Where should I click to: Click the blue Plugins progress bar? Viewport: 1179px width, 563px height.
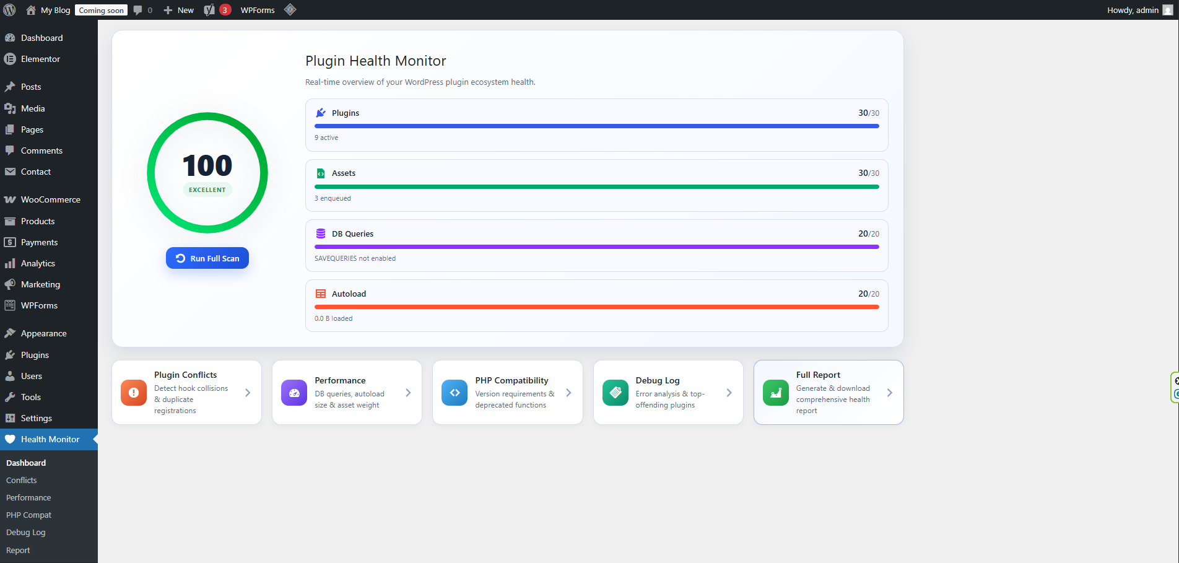coord(596,126)
